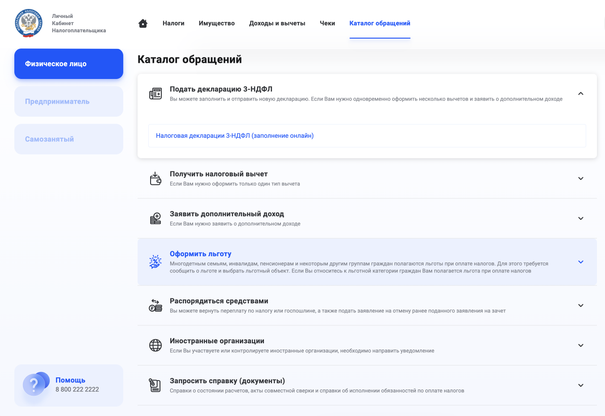Click Личный Кабинет Налогоплательщика title text

[x=79, y=23]
